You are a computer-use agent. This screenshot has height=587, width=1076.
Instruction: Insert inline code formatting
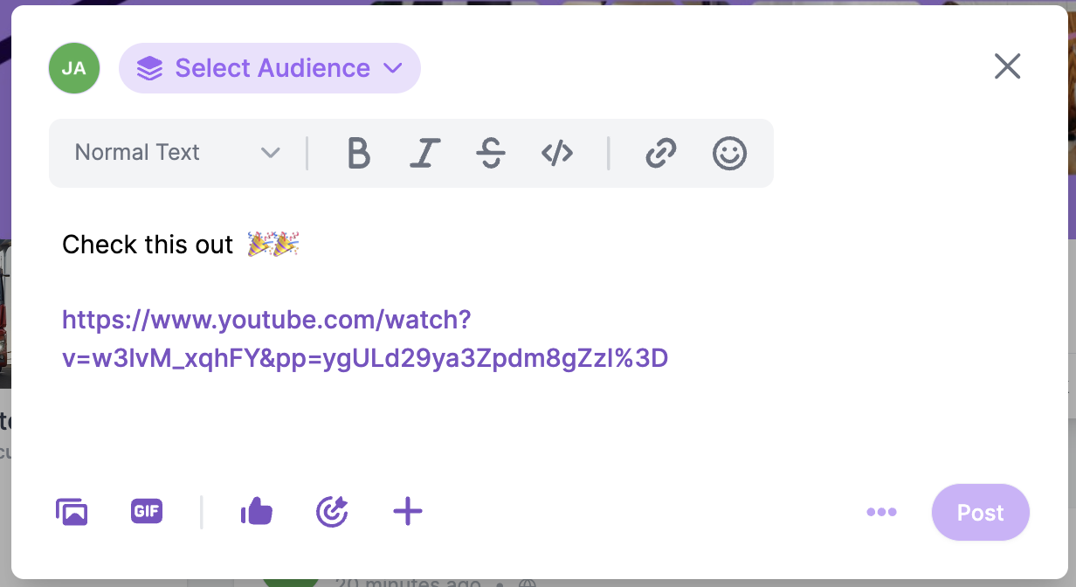coord(557,153)
